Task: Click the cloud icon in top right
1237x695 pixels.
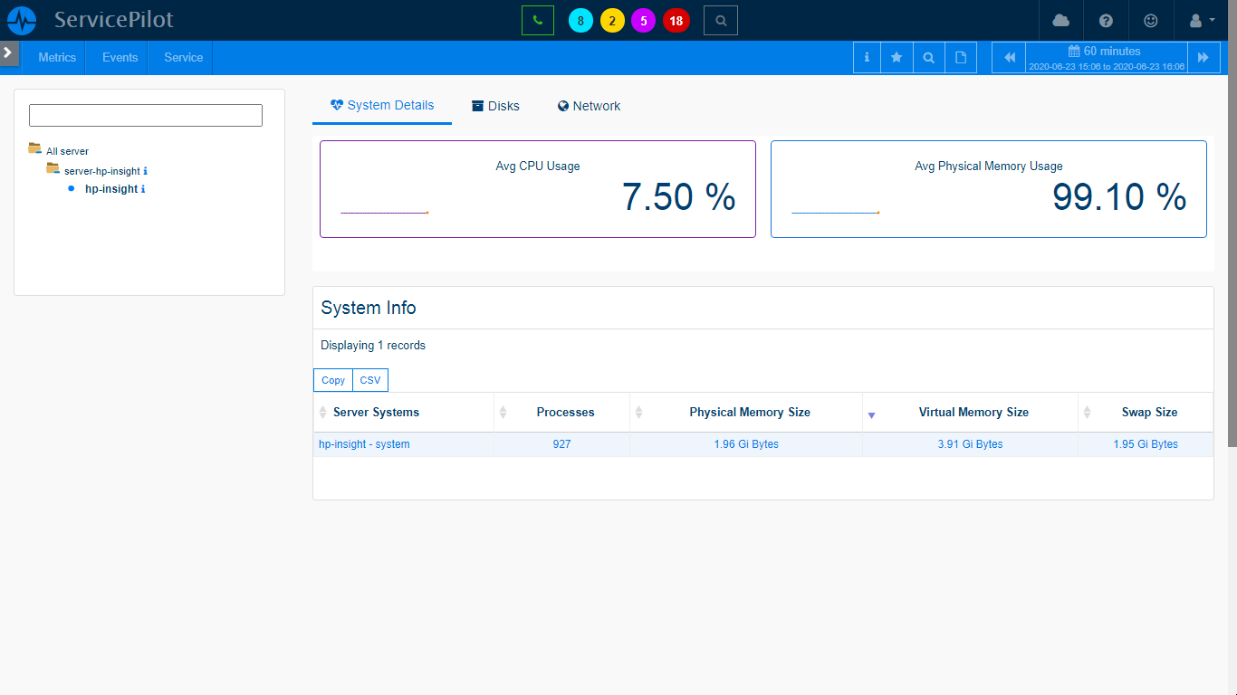Action: coord(1060,20)
